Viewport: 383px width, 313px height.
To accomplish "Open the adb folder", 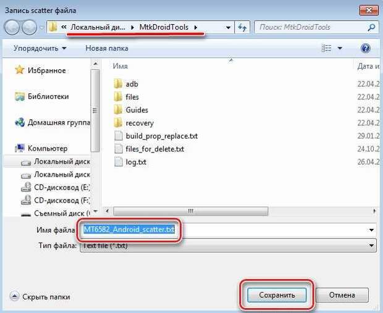I will tap(132, 84).
